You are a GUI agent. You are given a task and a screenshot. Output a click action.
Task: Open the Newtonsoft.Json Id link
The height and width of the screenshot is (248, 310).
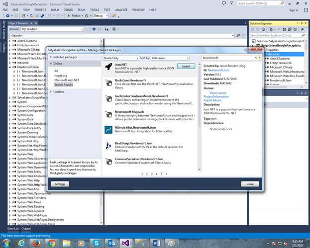click(x=218, y=70)
